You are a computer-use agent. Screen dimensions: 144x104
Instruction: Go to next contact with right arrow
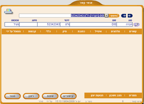(x=130, y=16)
